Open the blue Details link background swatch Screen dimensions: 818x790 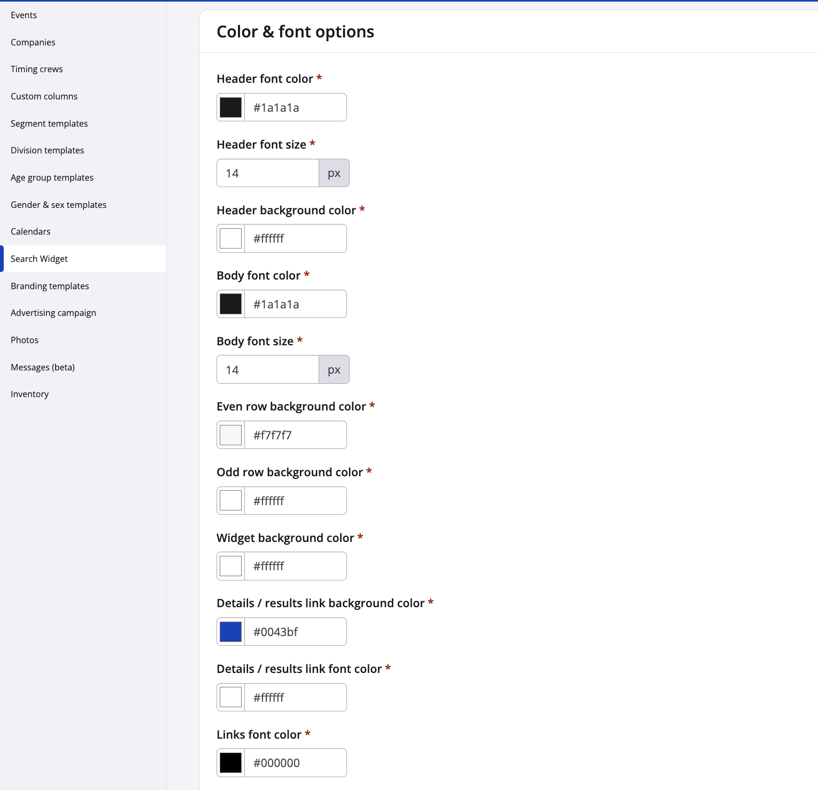click(x=231, y=632)
